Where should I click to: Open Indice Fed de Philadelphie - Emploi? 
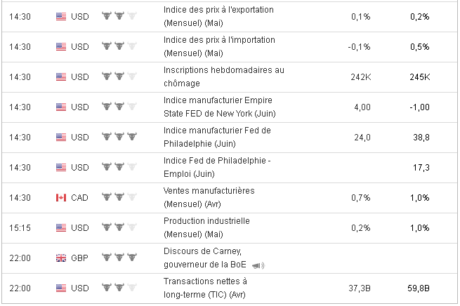[216, 167]
